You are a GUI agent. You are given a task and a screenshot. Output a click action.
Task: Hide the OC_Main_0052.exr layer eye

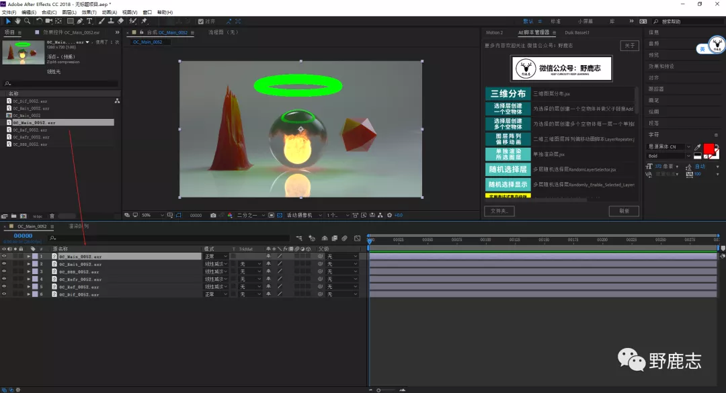click(4, 257)
